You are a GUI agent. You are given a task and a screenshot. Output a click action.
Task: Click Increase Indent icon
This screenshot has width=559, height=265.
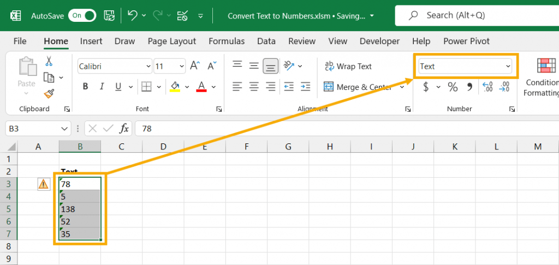[305, 87]
